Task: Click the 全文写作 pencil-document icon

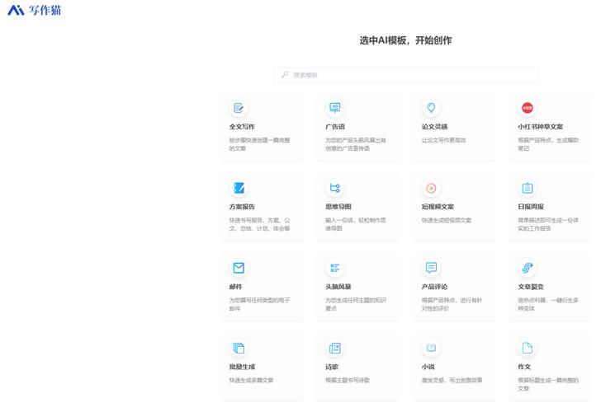Action: click(239, 108)
